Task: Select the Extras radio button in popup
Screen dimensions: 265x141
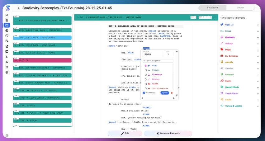Action: click(146, 70)
